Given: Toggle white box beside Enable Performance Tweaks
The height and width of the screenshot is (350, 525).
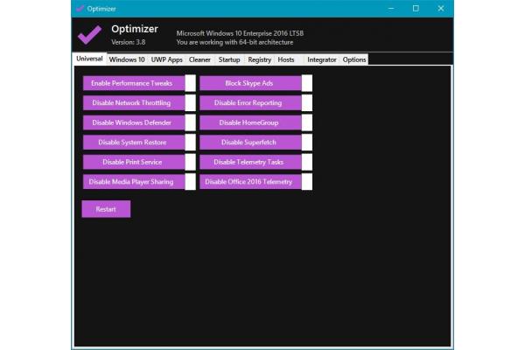Looking at the screenshot, I should tap(190, 83).
